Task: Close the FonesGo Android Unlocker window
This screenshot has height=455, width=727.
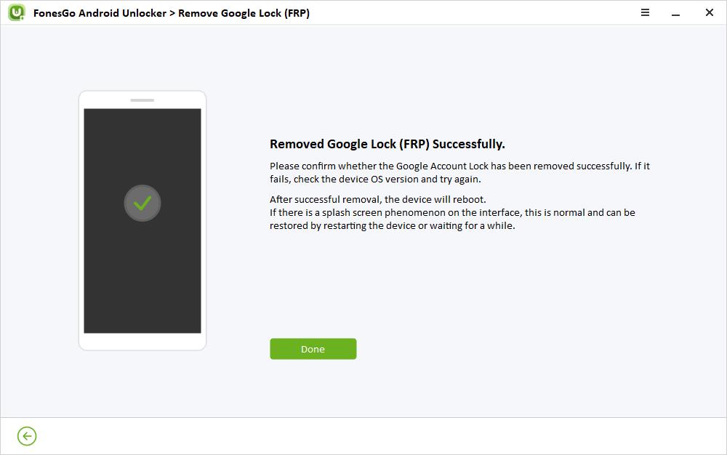Action: click(x=710, y=12)
